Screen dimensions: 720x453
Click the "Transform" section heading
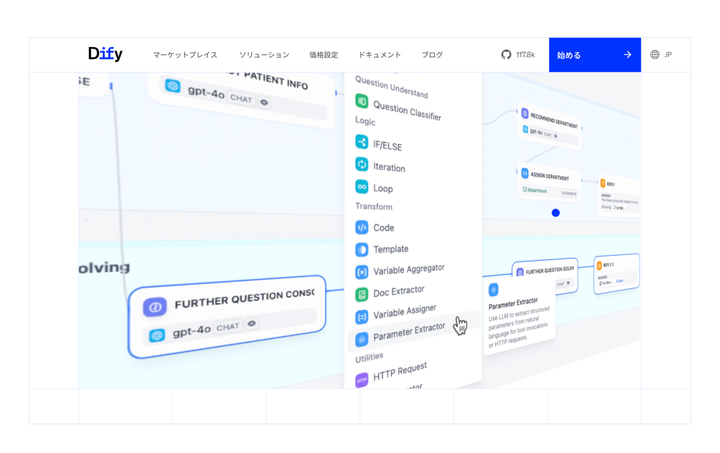tap(374, 207)
